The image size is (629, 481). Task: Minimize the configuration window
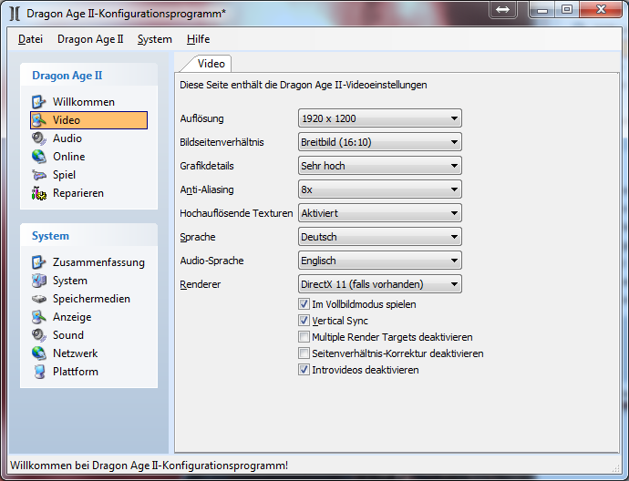click(x=542, y=9)
